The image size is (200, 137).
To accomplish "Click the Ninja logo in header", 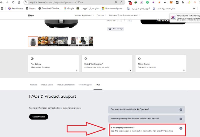I will point(30,15).
